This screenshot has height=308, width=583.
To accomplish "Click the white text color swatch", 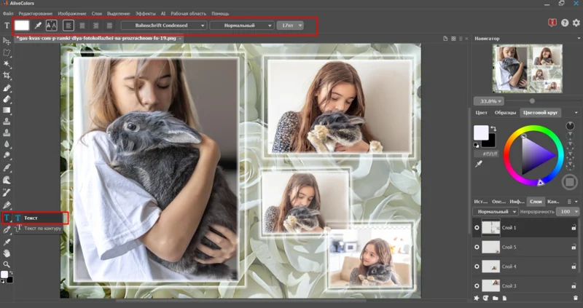I will 22,25.
